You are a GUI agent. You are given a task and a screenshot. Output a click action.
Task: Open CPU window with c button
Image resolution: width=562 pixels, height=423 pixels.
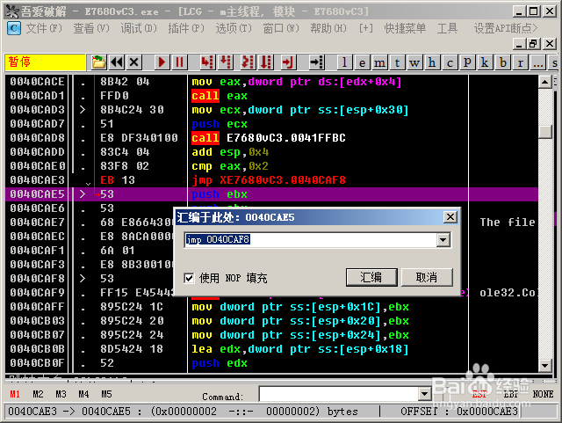click(450, 62)
